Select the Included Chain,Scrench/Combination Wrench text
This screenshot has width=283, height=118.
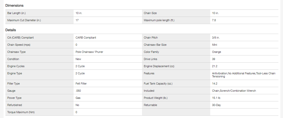coord(234,91)
